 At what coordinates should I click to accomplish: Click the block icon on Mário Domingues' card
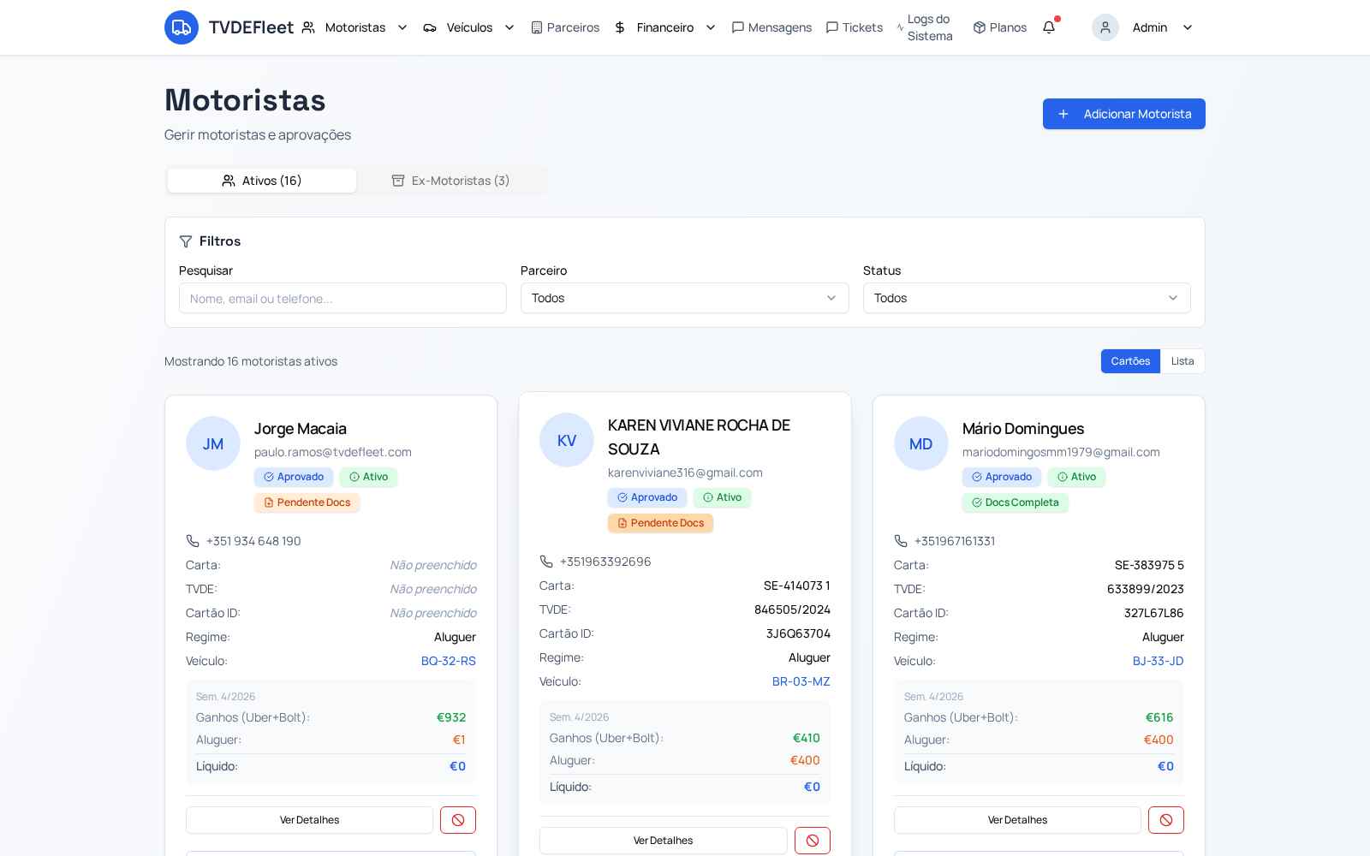[x=1166, y=820]
